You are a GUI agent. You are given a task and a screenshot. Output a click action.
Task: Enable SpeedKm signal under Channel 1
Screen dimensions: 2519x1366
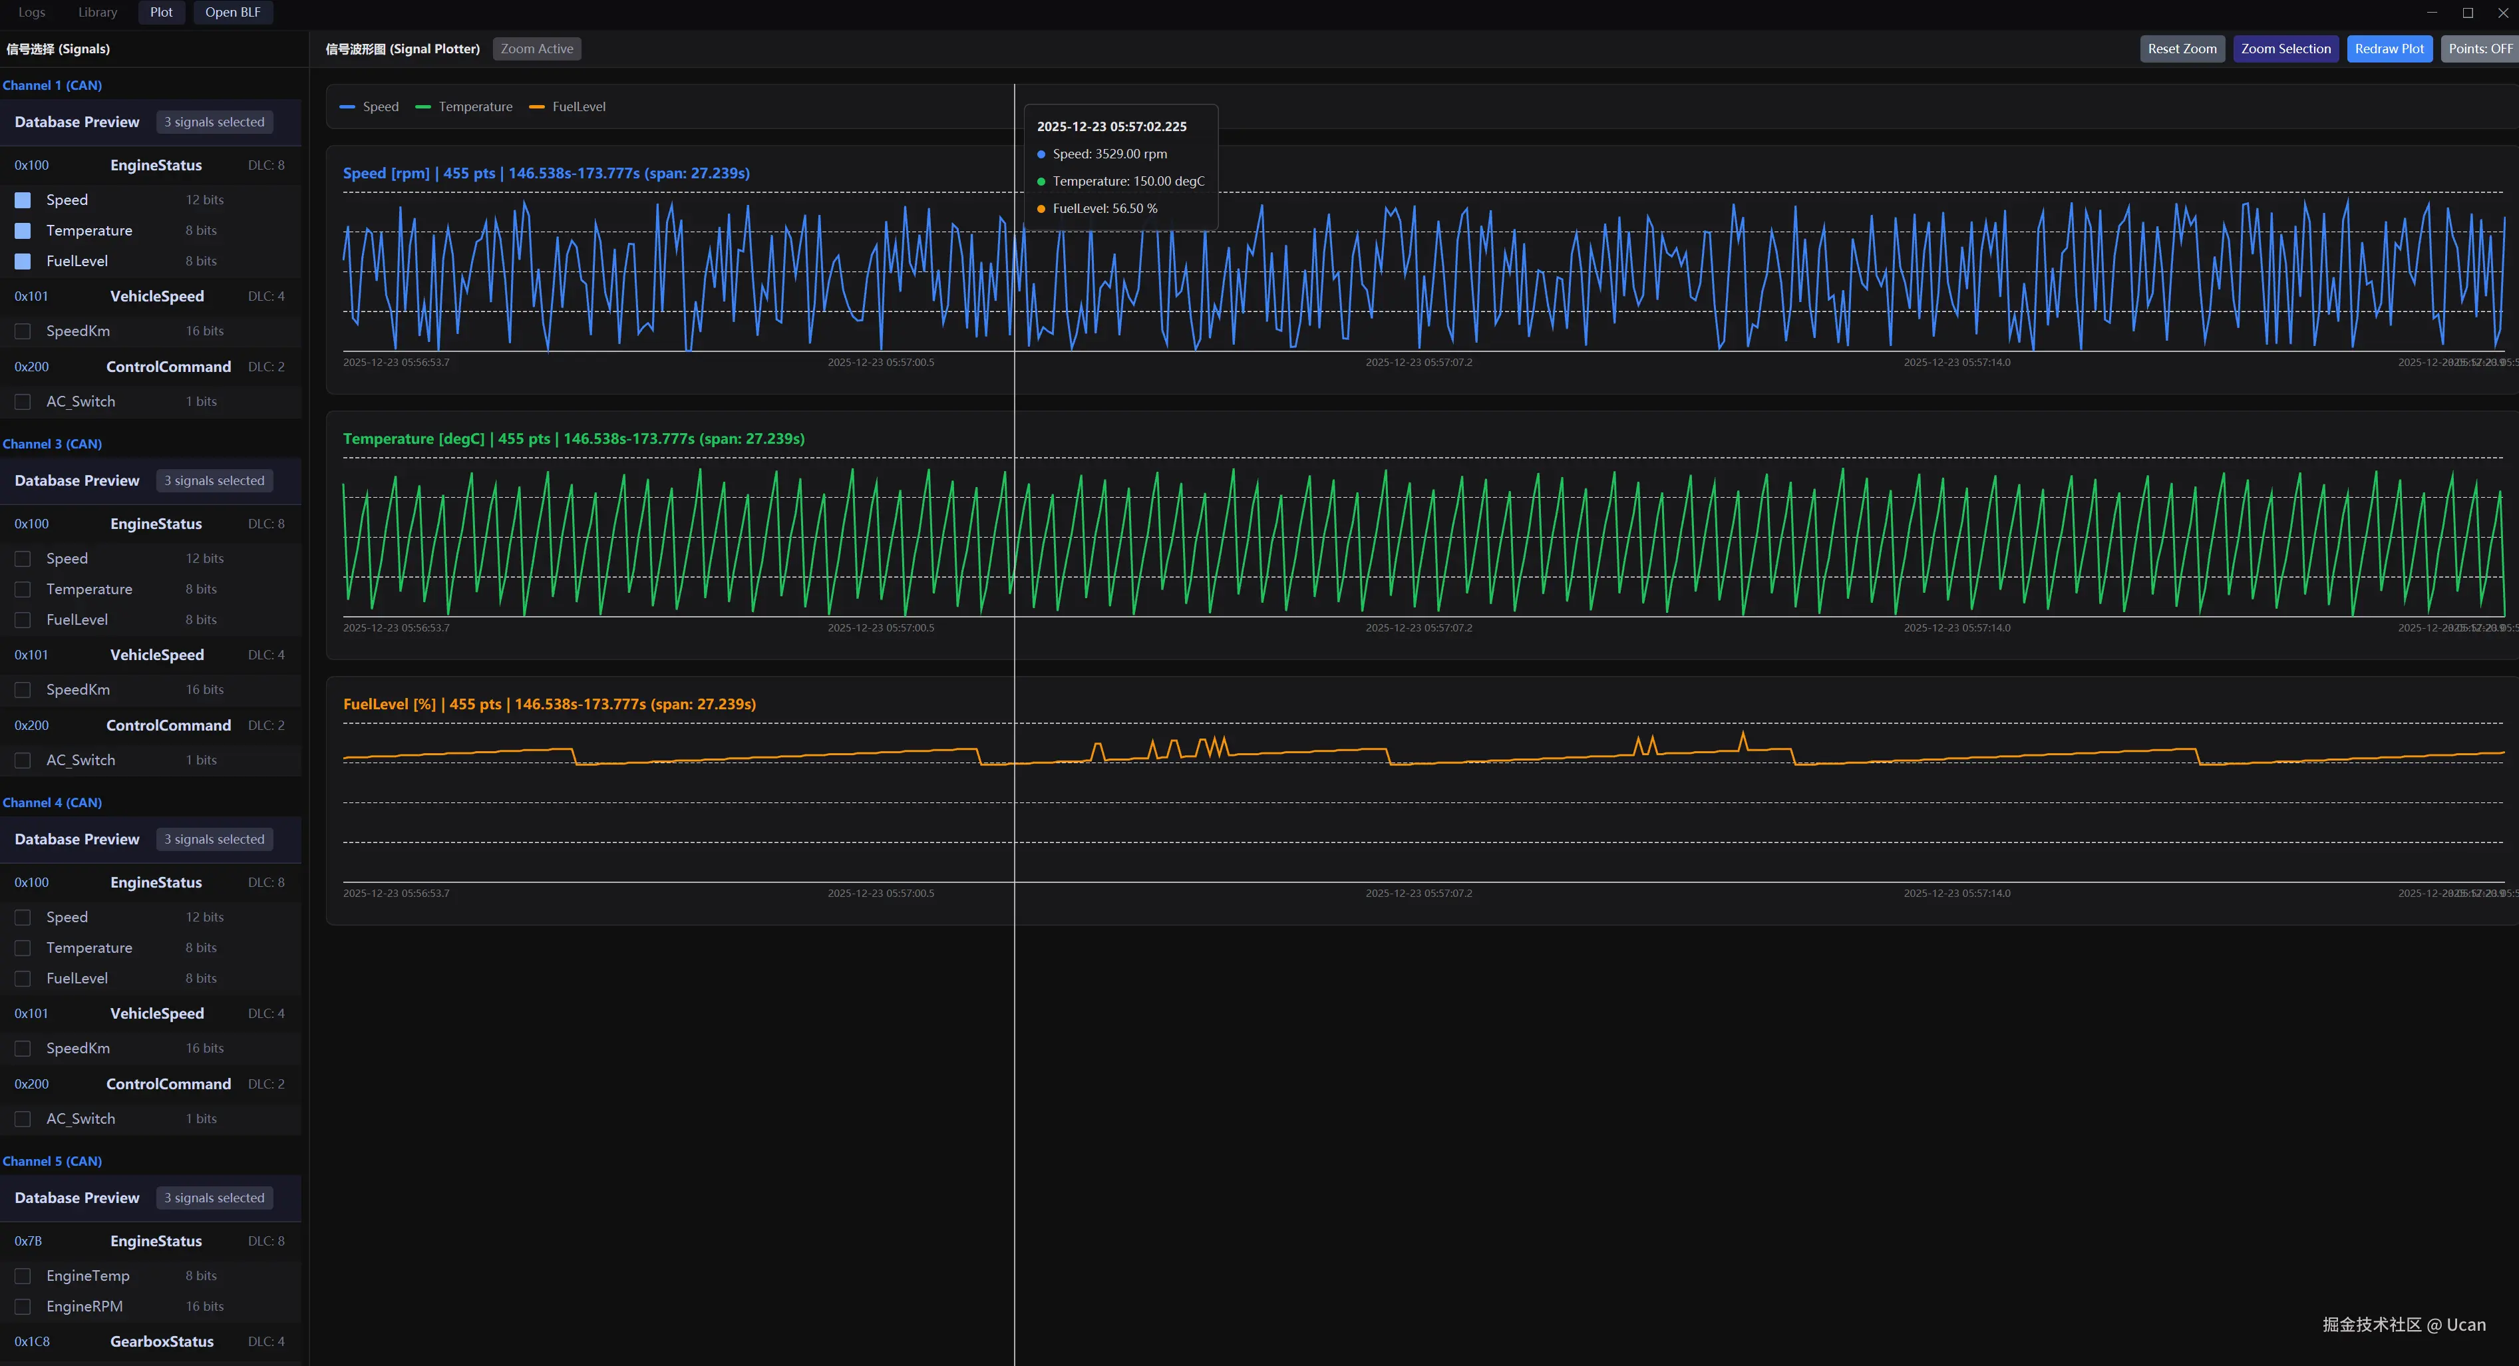23,331
